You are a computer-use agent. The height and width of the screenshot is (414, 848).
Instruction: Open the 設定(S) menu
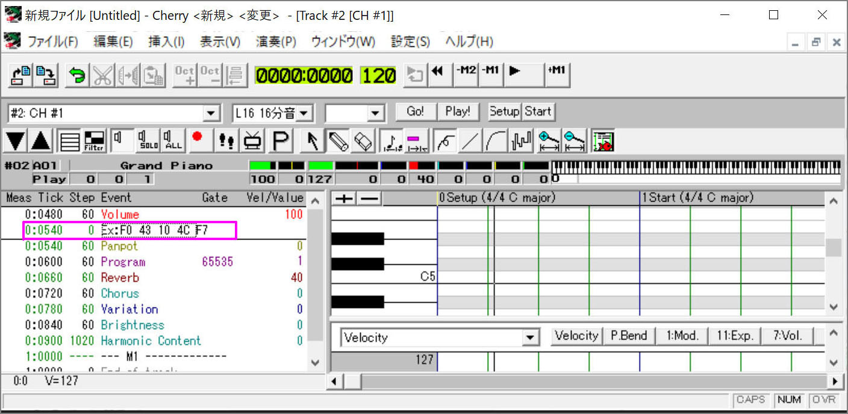(x=411, y=42)
